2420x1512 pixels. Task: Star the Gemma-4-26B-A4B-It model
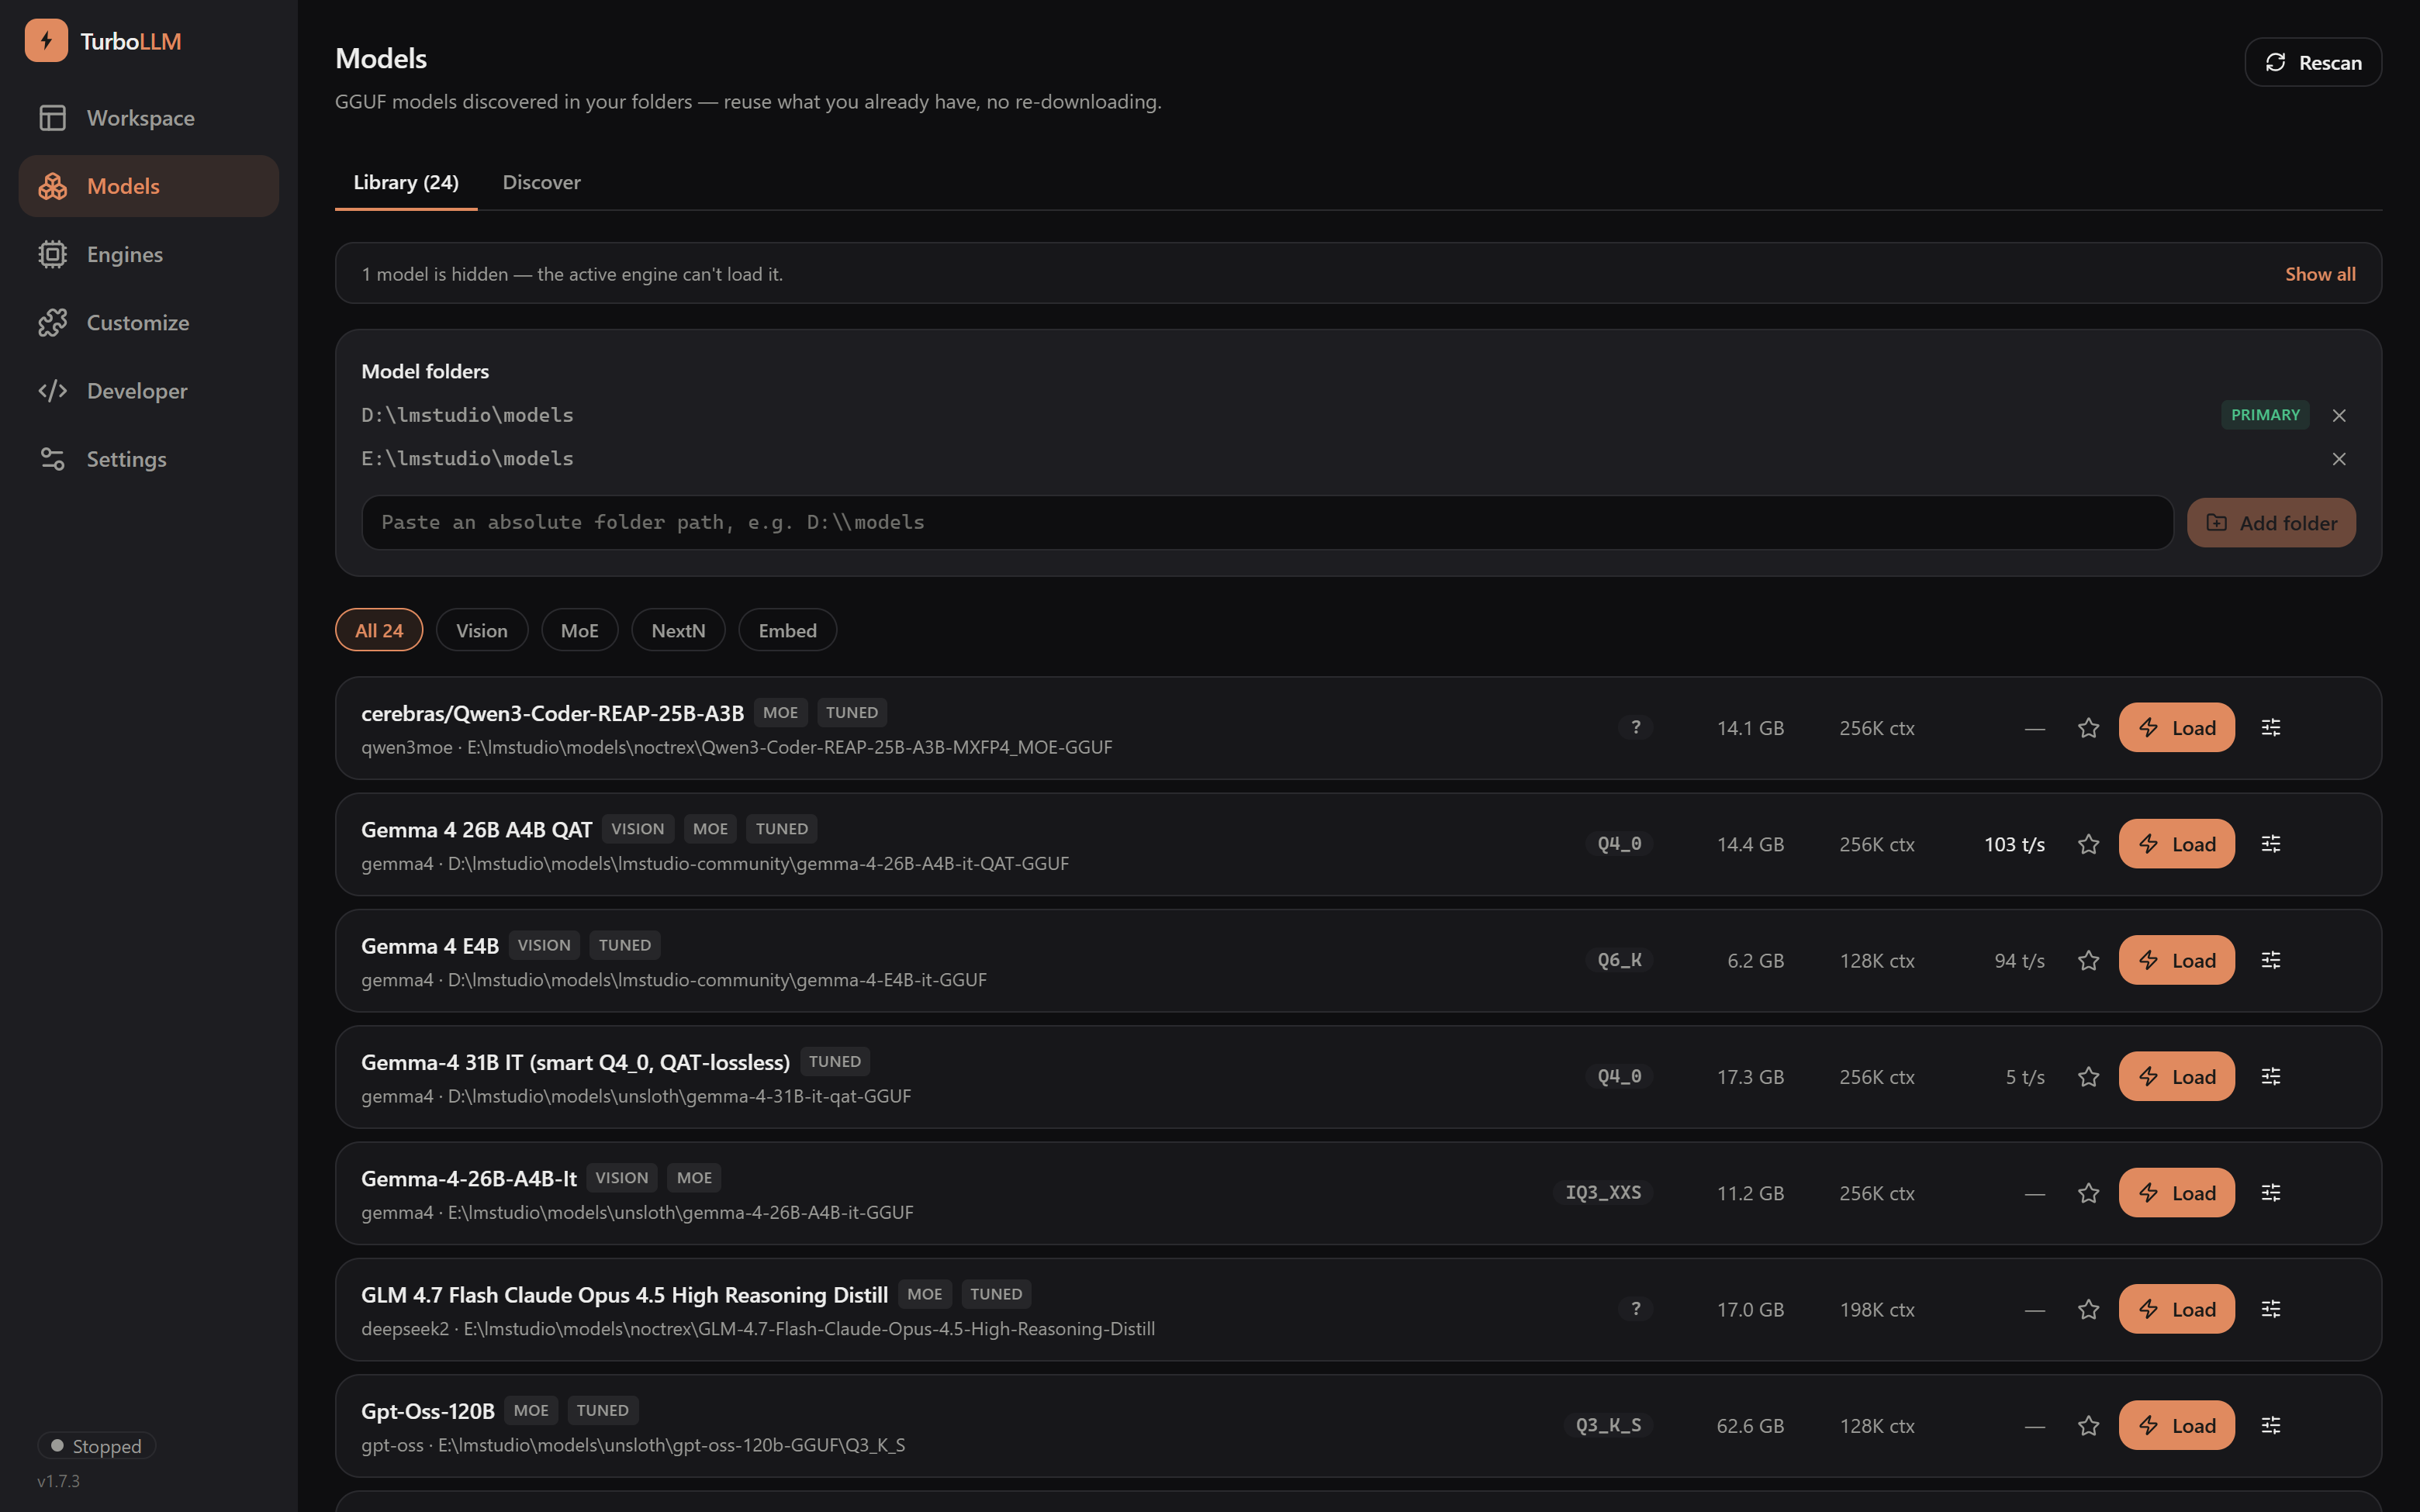pyautogui.click(x=2088, y=1193)
